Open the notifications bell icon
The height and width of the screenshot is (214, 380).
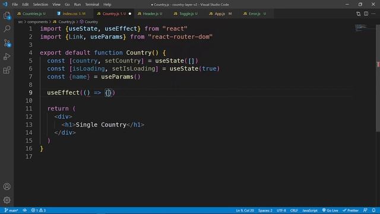[x=373, y=210]
